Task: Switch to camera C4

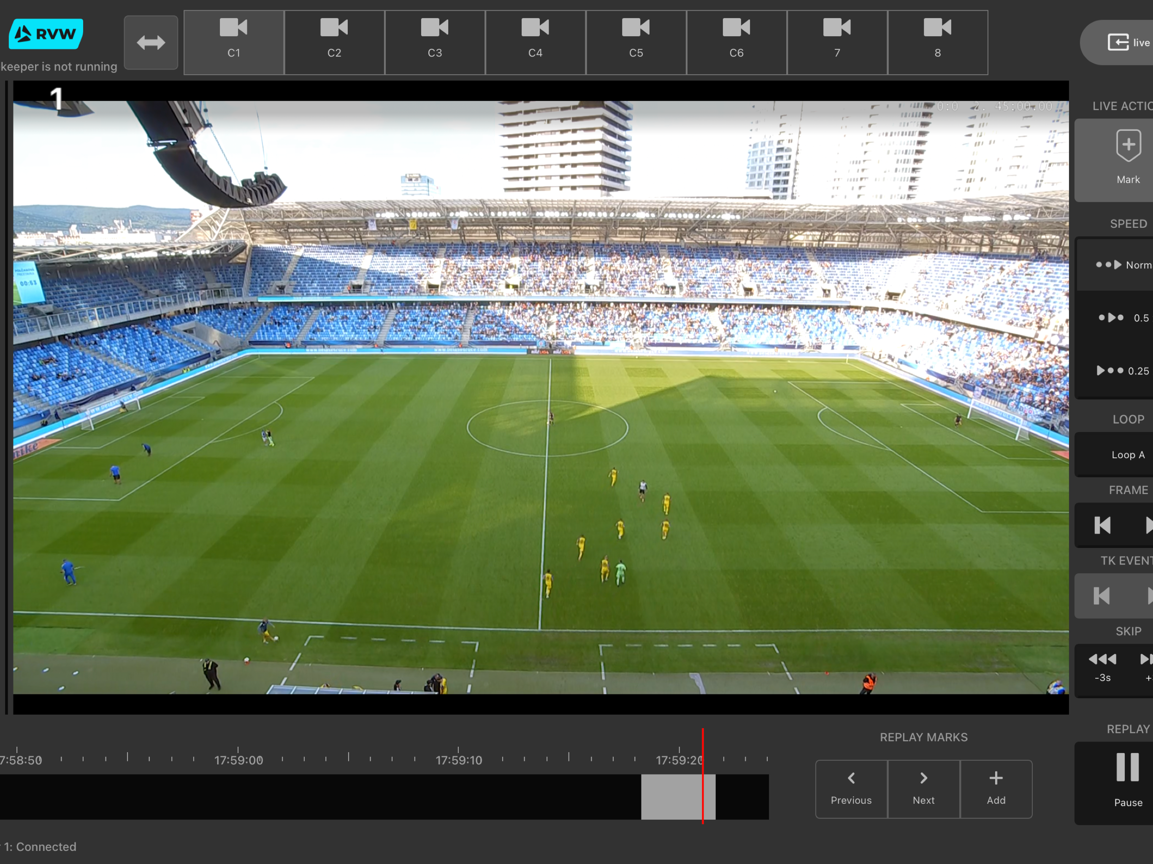Action: click(536, 43)
